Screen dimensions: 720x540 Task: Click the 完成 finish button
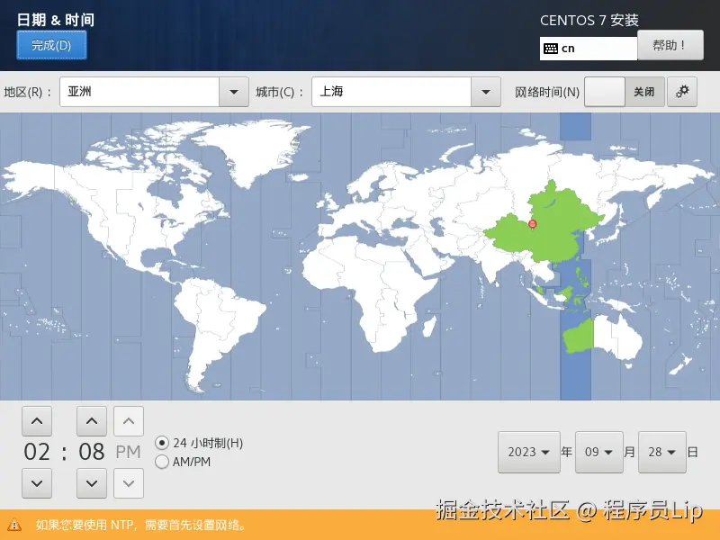pyautogui.click(x=51, y=45)
